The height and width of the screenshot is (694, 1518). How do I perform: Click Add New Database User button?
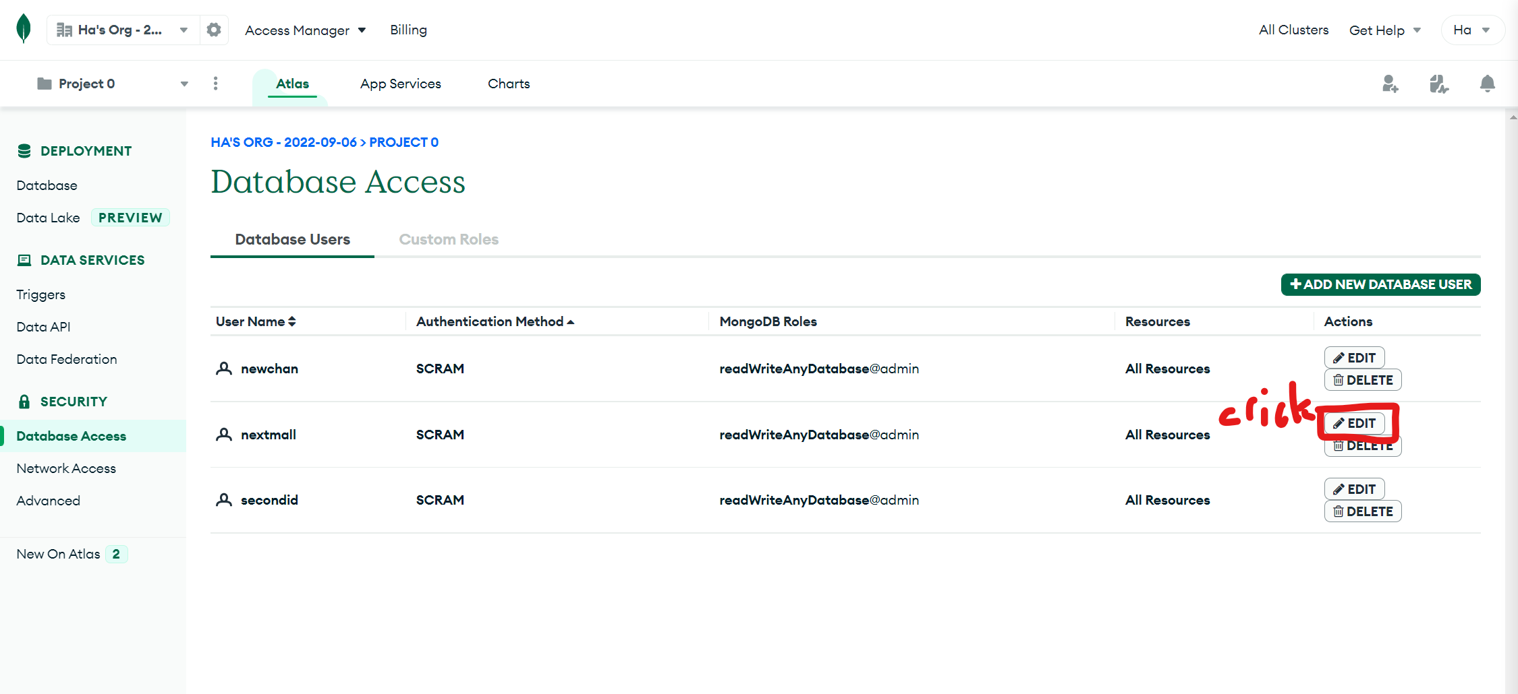tap(1380, 284)
